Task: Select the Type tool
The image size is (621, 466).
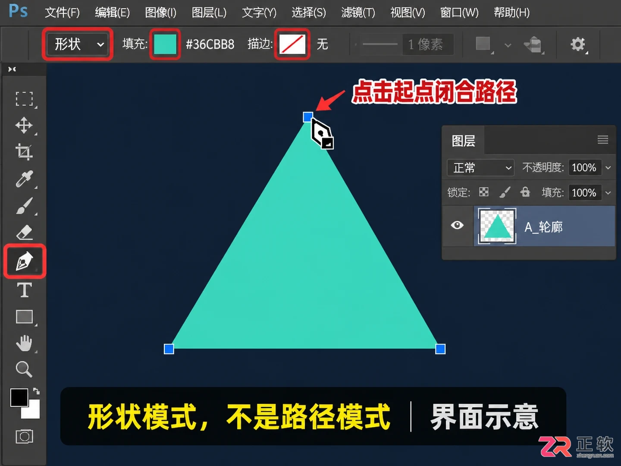Action: tap(24, 290)
